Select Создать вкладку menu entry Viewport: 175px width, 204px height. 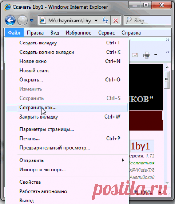(67, 43)
